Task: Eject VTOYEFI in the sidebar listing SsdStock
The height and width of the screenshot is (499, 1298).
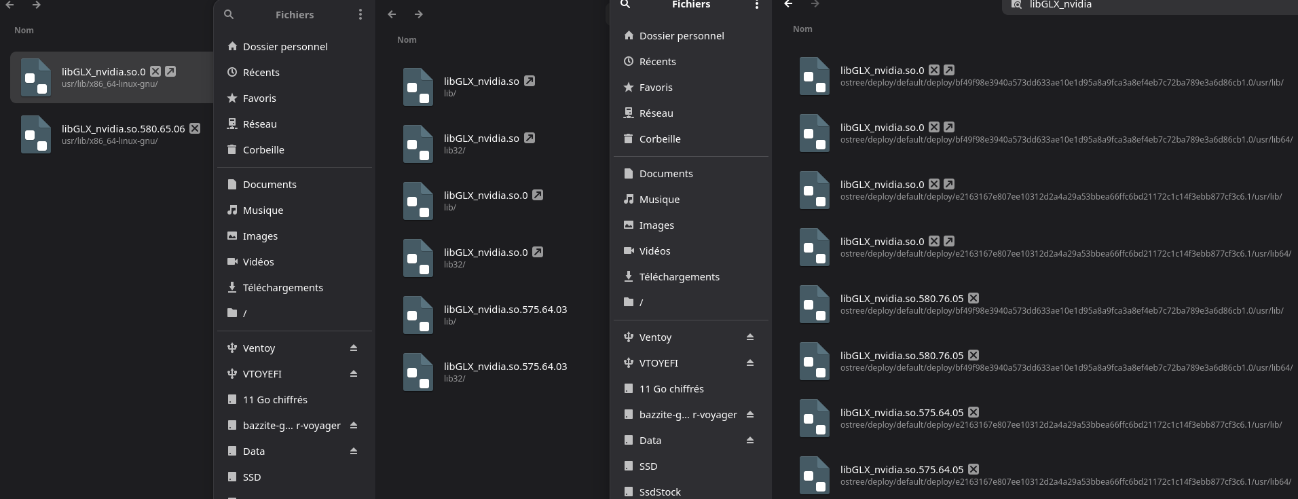Action: pos(750,363)
